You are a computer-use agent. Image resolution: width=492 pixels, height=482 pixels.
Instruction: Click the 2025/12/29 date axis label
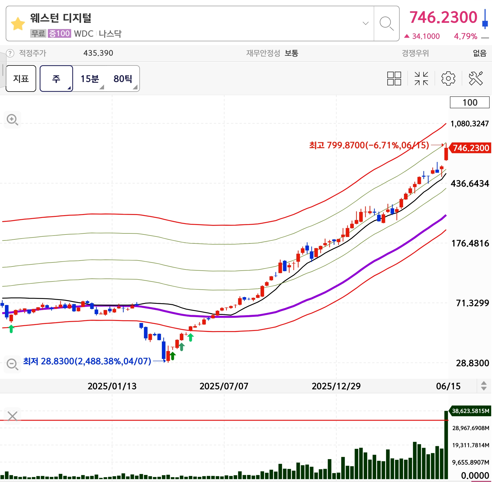[336, 386]
